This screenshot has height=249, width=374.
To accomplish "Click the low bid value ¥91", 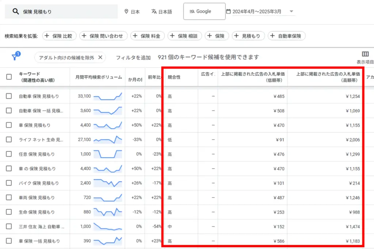I will coord(280,140).
